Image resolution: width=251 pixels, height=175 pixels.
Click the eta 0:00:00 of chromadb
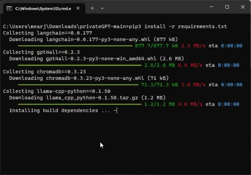[x=226, y=85]
